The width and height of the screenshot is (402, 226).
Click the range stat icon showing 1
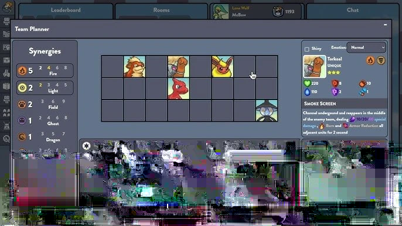(362, 92)
